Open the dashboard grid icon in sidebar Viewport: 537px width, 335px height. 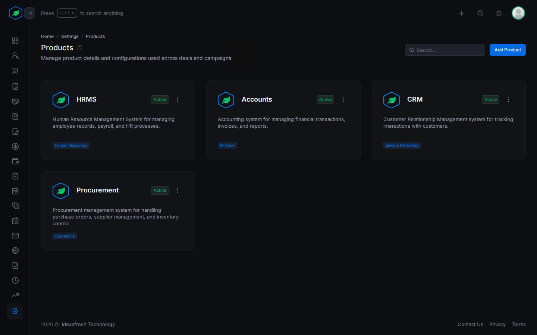pyautogui.click(x=15, y=41)
